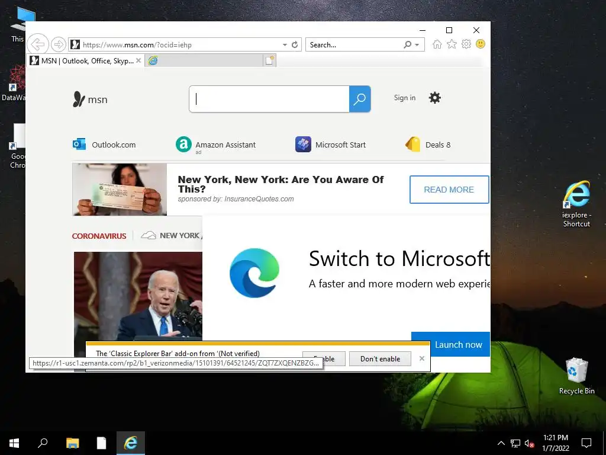Open the Windows Start menu
This screenshot has width=606, height=455.
click(14, 443)
